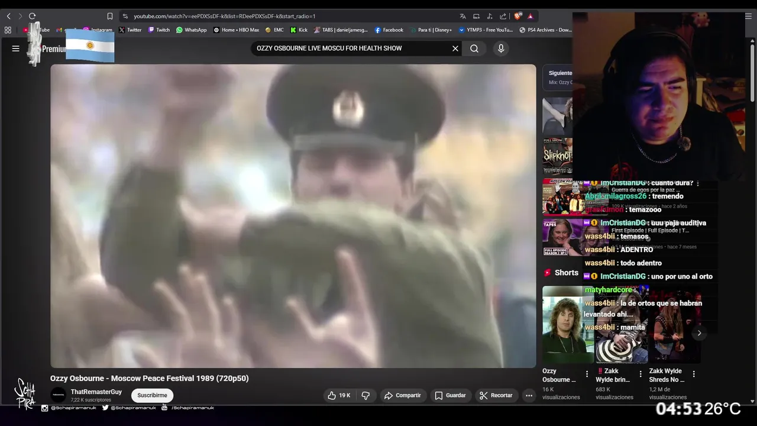Open ThatRemasterGuy channel name link

click(x=96, y=392)
